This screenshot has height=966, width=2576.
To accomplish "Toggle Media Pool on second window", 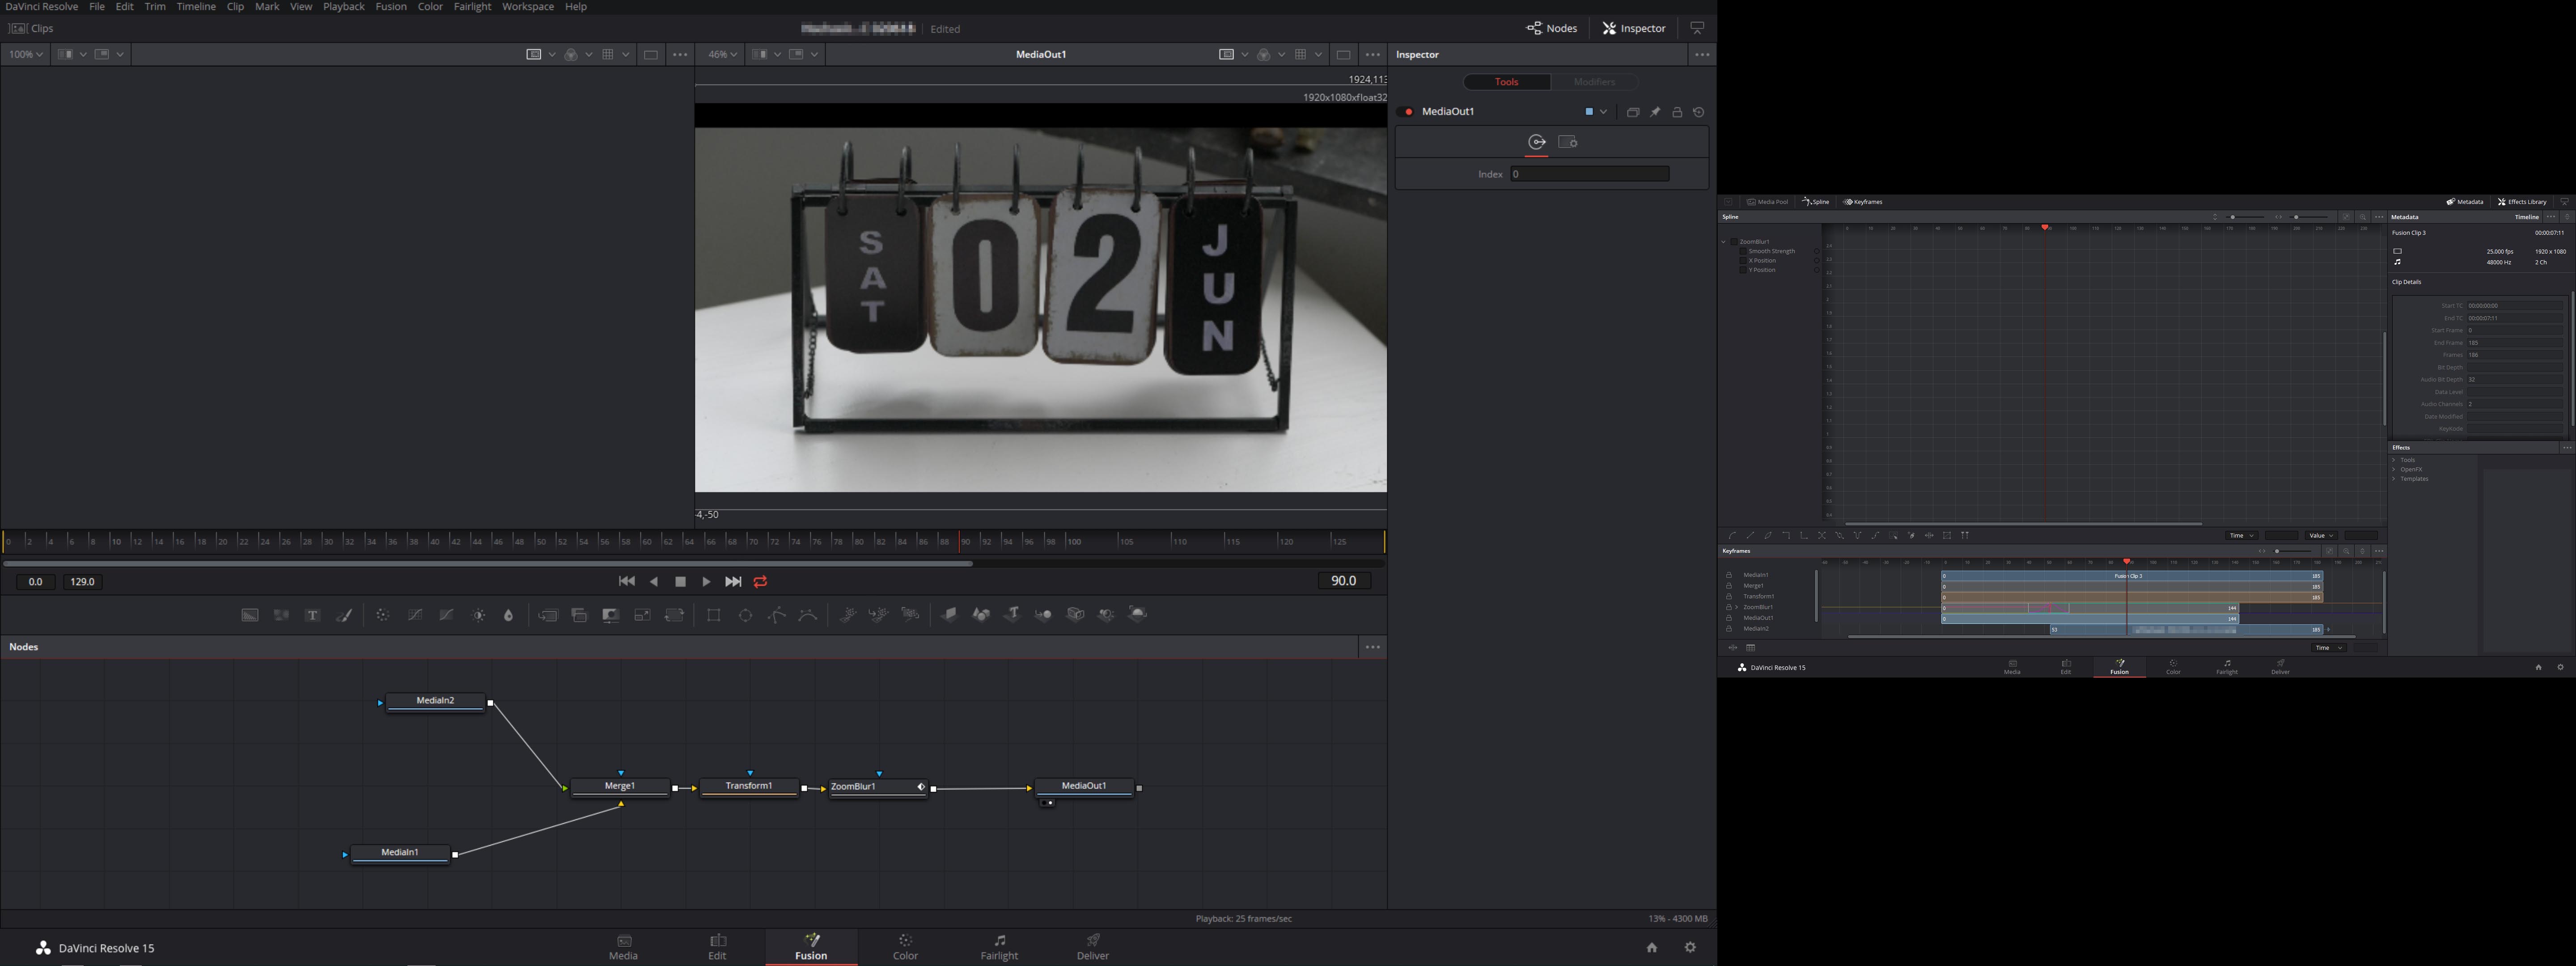I will click(x=1768, y=202).
